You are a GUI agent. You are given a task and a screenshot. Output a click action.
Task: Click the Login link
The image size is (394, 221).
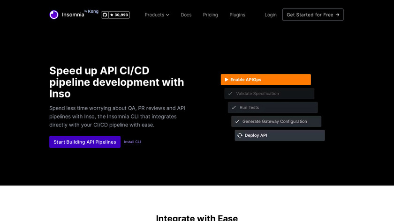(x=270, y=15)
